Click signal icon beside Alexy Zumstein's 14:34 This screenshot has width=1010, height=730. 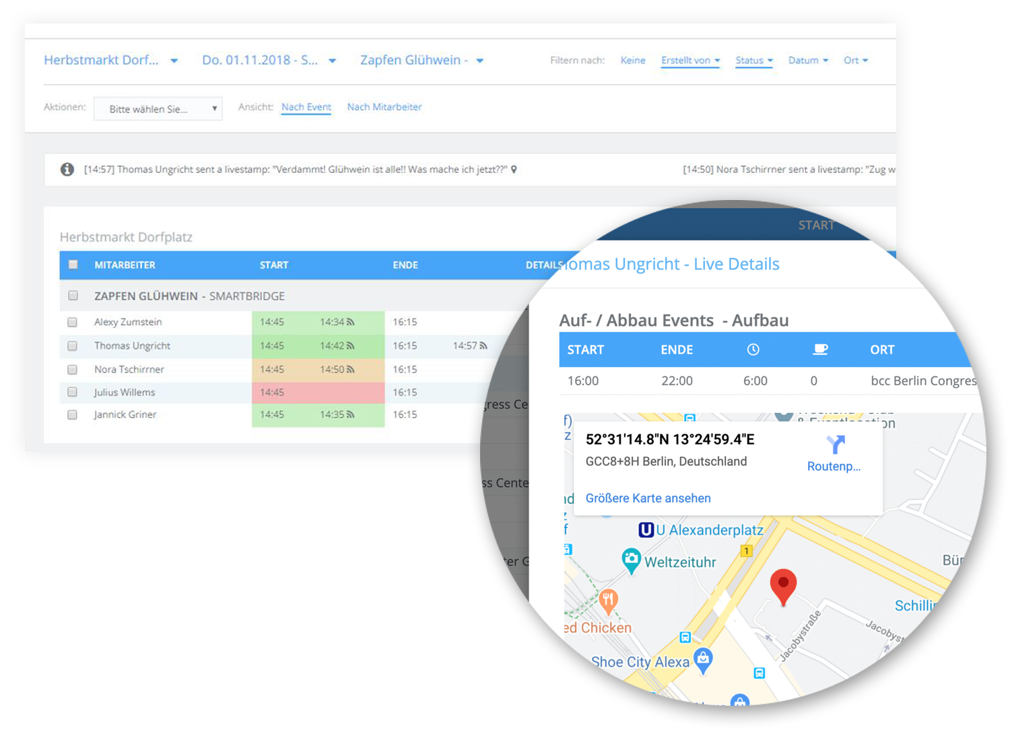click(350, 323)
